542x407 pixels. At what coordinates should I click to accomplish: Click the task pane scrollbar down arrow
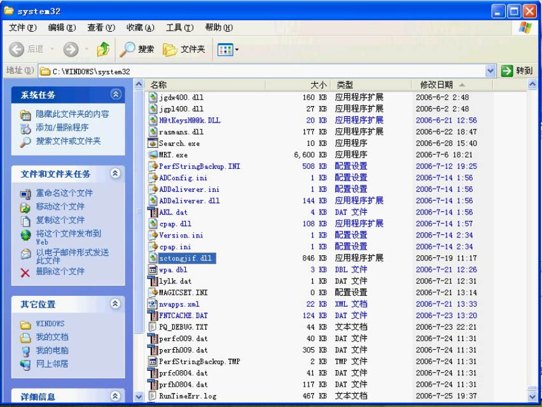click(139, 397)
